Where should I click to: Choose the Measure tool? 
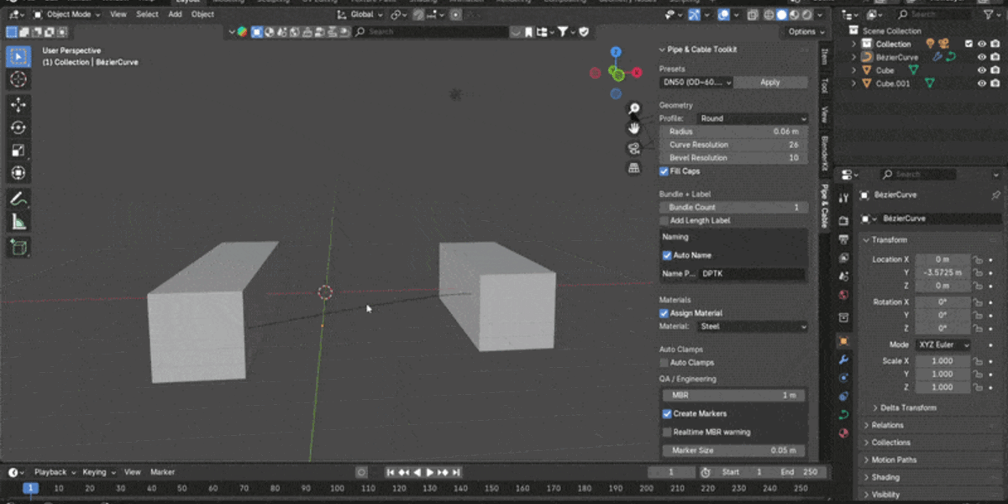(x=18, y=222)
